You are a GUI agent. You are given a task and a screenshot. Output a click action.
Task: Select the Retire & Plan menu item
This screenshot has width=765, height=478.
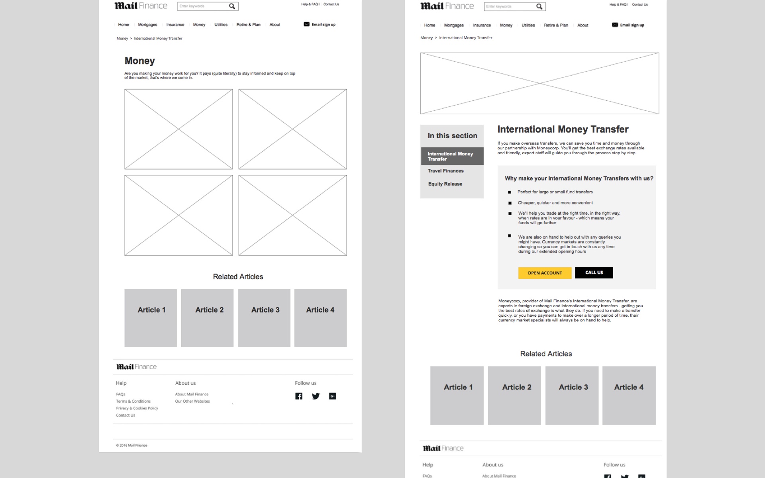pyautogui.click(x=248, y=24)
